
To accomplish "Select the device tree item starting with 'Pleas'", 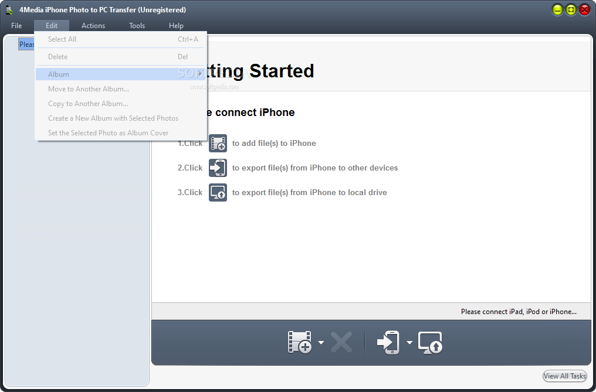I will point(26,45).
